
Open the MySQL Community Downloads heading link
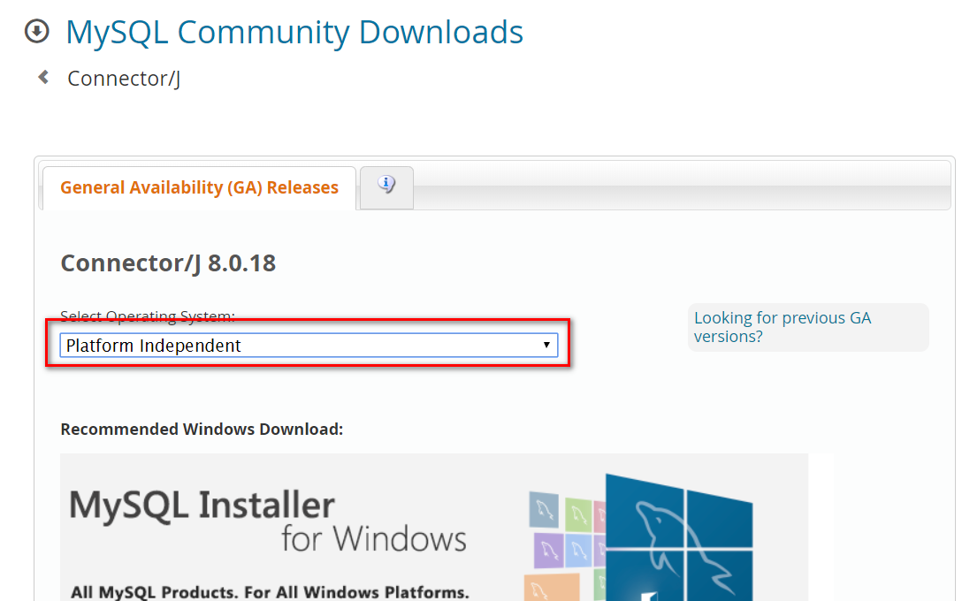tap(294, 33)
